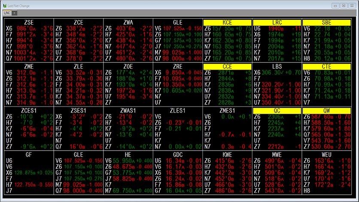Select the WEU panel title
Image resolution: width=359 pixels, height=202 pixels.
pyautogui.click(x=327, y=154)
